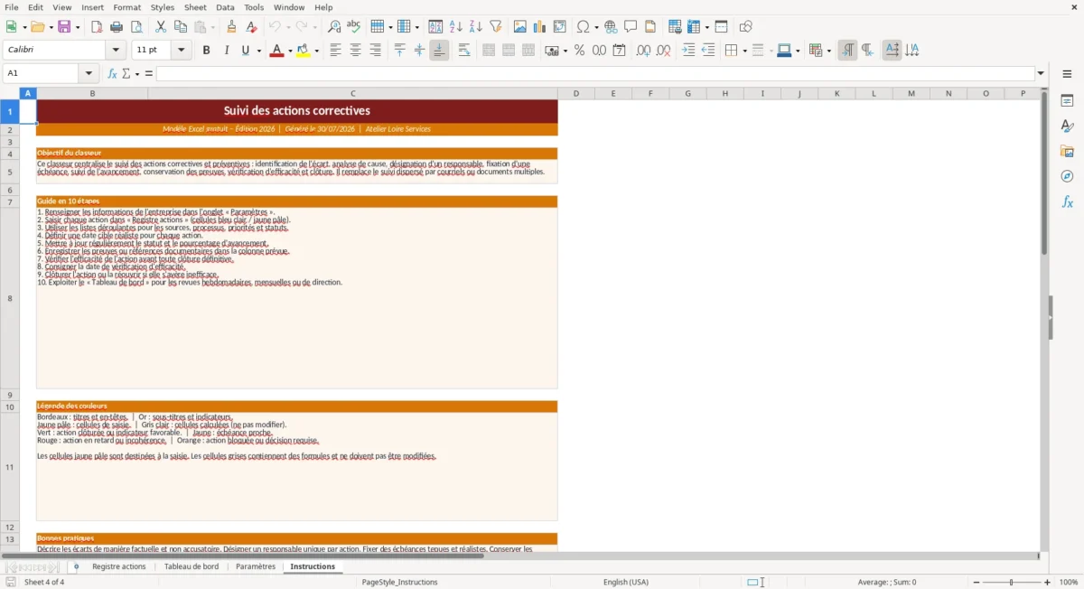Insert a hyperlink via toolbar icon
Screen dimensions: 1084x589
pos(612,27)
